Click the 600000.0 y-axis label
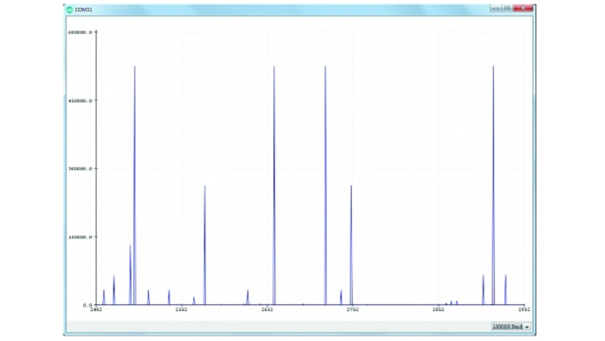Viewport: 605px width, 341px height. 80,33
